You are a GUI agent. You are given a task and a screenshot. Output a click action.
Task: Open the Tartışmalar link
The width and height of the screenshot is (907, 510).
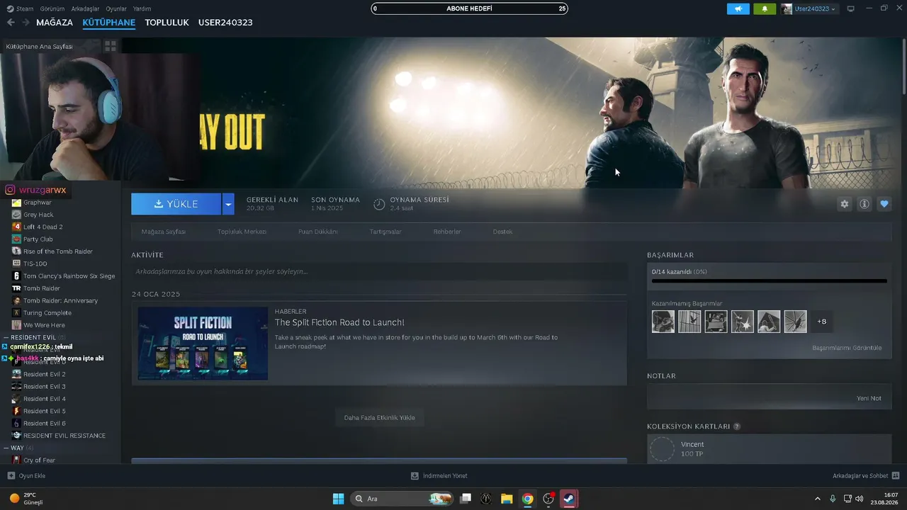pos(385,232)
